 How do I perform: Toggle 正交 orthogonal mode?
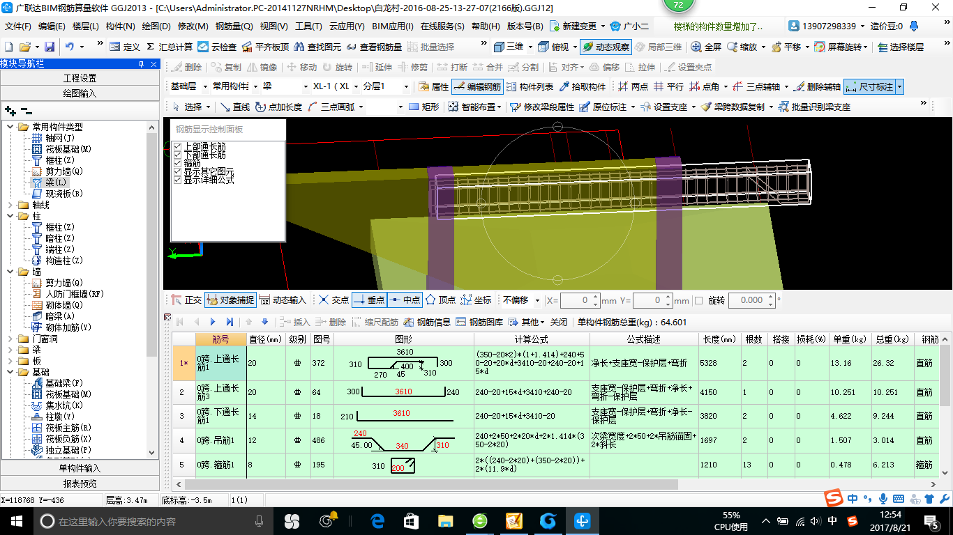click(186, 300)
